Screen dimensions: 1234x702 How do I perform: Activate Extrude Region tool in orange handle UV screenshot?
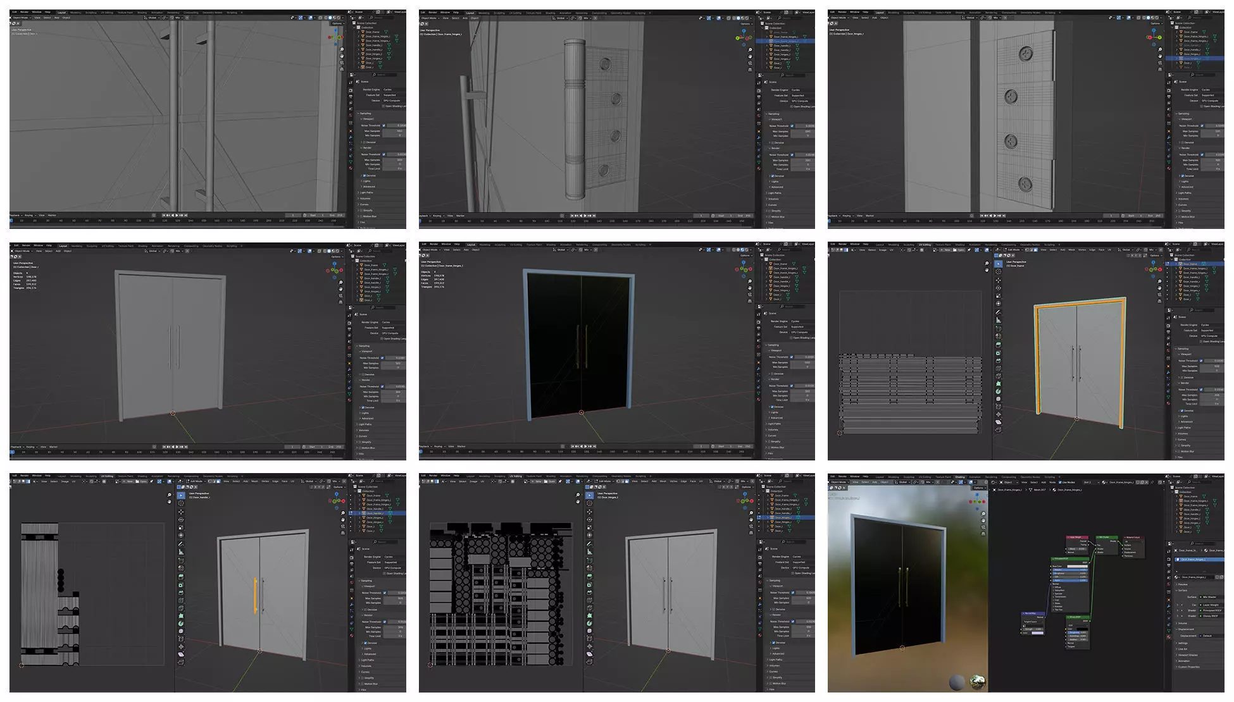tap(181, 577)
